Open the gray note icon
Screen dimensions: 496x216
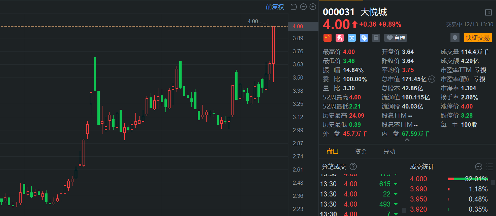(x=376, y=38)
